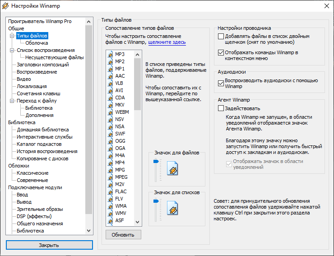Viewport: 334px width, 256px height.
Task: Click the large icon preview under Значок для списков
Action: pos(172,208)
